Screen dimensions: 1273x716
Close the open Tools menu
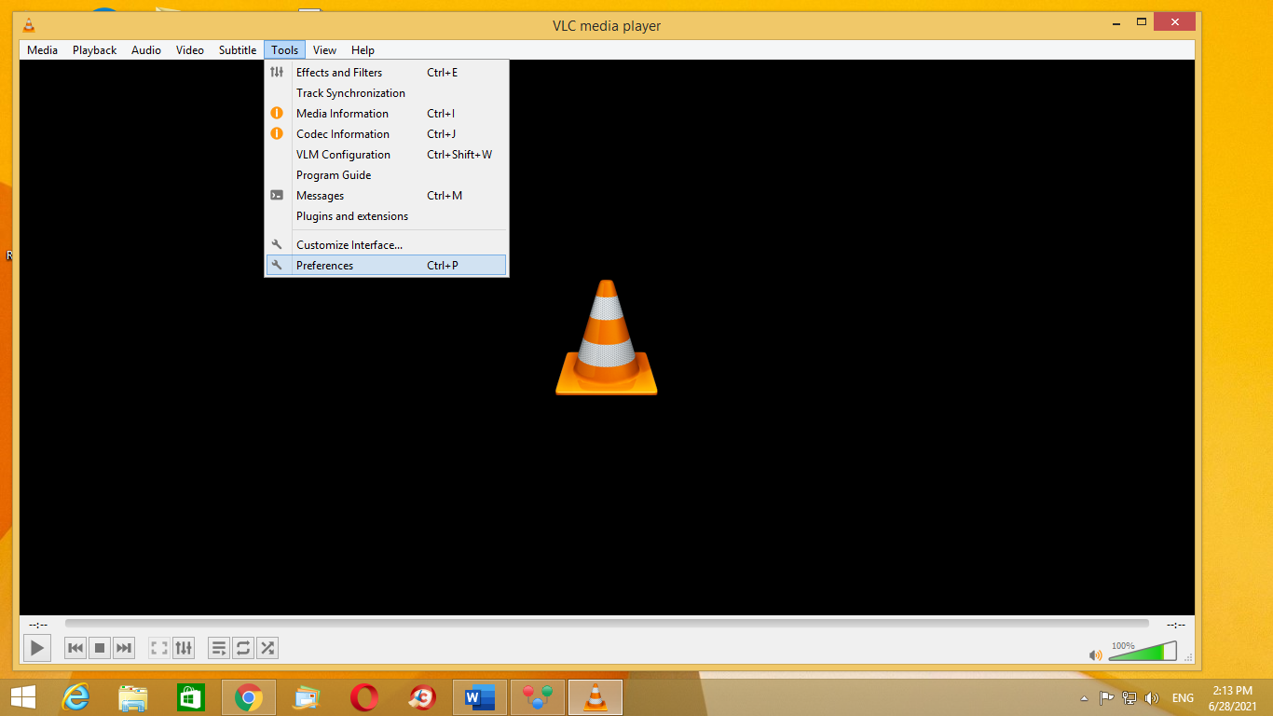(285, 50)
